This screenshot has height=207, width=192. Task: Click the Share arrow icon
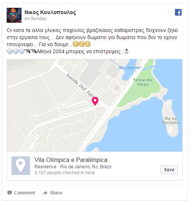[45, 193]
